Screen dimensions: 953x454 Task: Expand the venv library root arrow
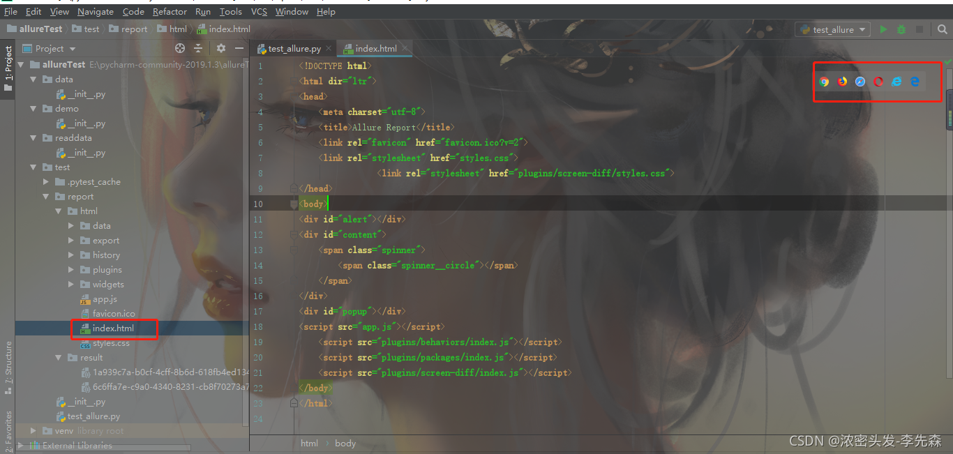point(33,431)
